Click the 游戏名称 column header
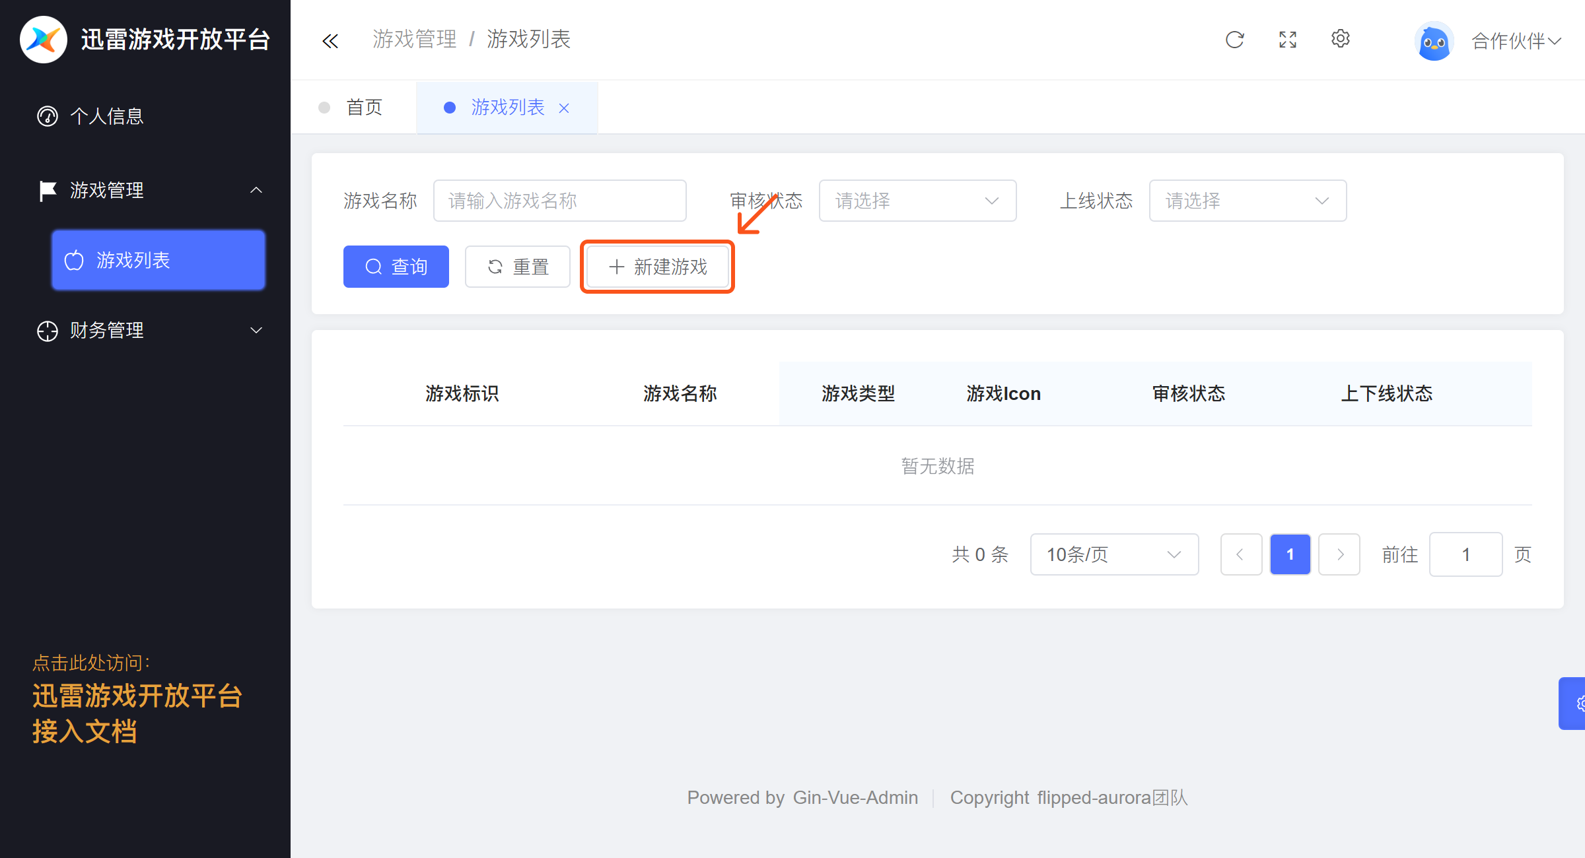Image resolution: width=1585 pixels, height=858 pixels. pos(680,394)
